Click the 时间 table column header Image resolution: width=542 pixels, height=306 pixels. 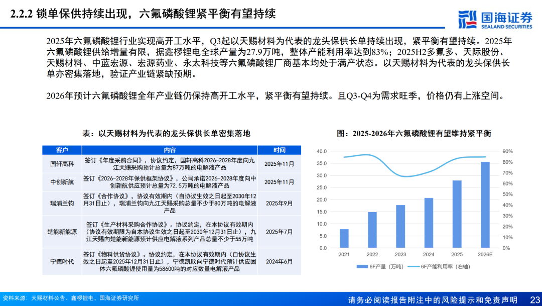pyautogui.click(x=280, y=150)
